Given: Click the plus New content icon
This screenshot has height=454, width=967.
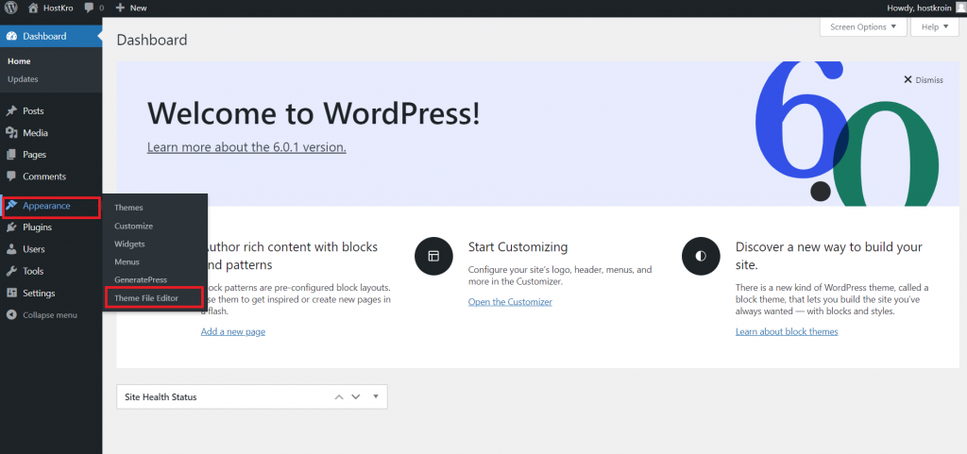Looking at the screenshot, I should click(x=120, y=8).
